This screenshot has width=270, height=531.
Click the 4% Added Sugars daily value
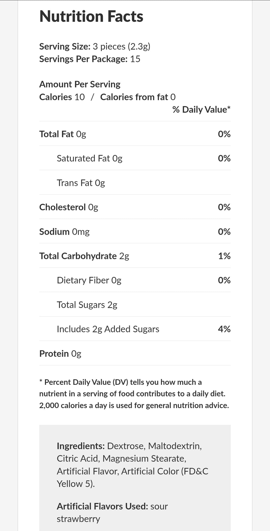click(224, 329)
